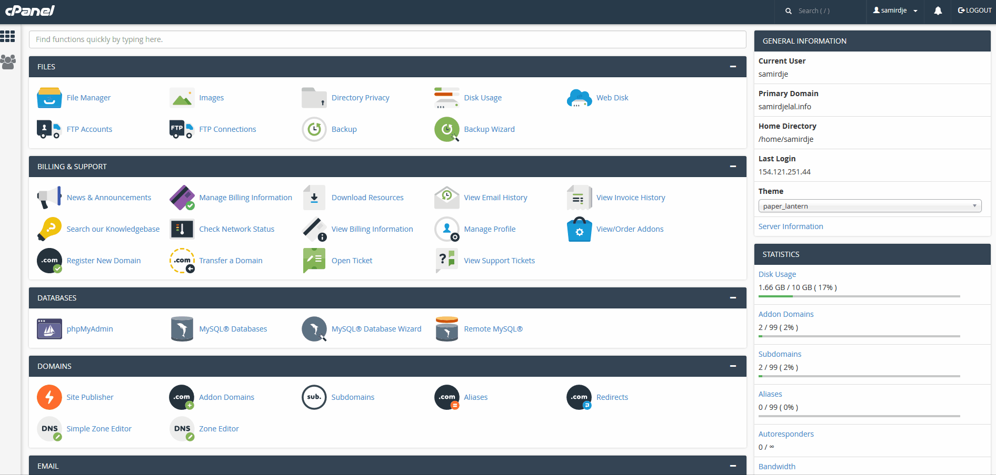
Task: Collapse the Databases section
Action: [x=733, y=298]
